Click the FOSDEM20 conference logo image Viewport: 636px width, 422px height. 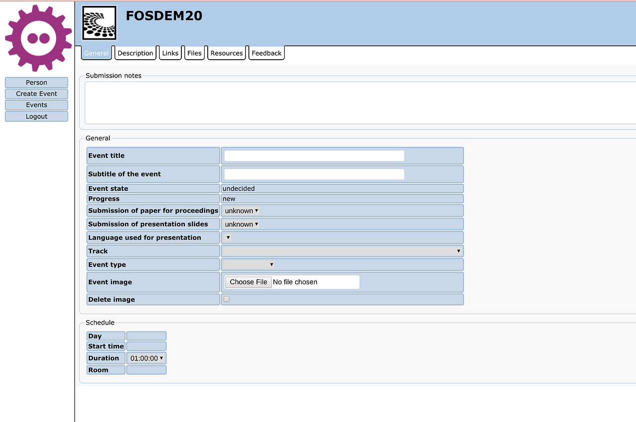point(99,23)
